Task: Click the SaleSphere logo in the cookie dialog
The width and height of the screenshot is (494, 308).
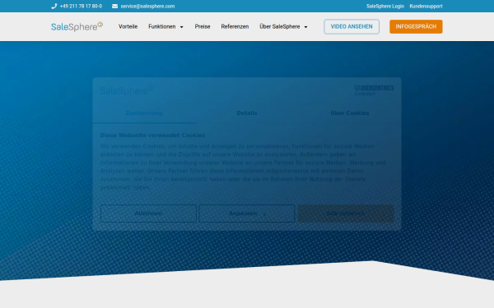Action: (127, 90)
